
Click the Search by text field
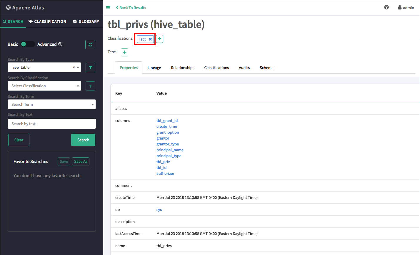coord(52,124)
